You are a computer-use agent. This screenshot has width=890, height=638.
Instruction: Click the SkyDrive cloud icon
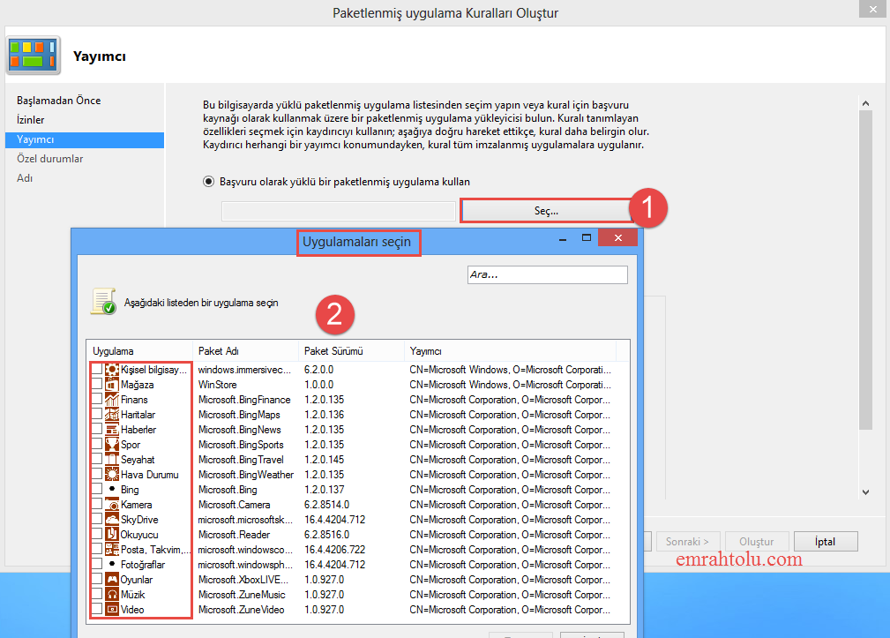(x=112, y=520)
